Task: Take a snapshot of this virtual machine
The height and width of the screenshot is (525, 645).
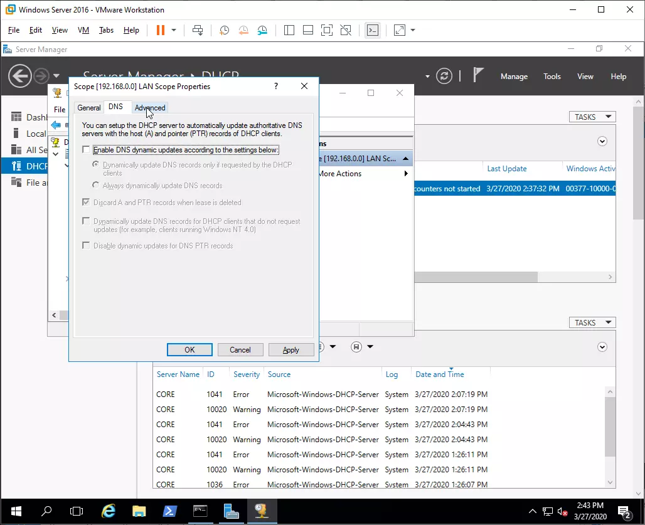Action: (x=224, y=30)
